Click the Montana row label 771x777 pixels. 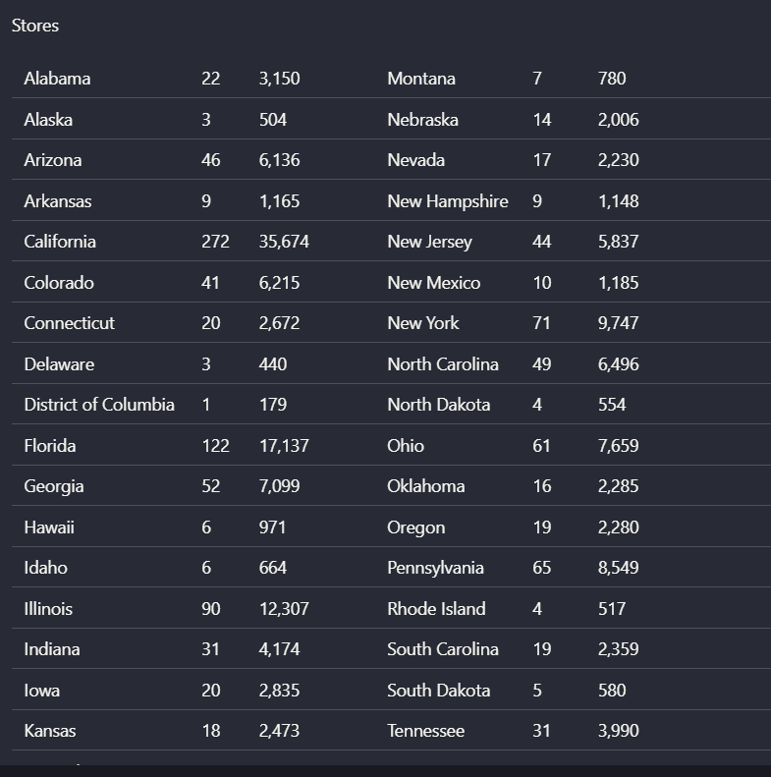[421, 79]
